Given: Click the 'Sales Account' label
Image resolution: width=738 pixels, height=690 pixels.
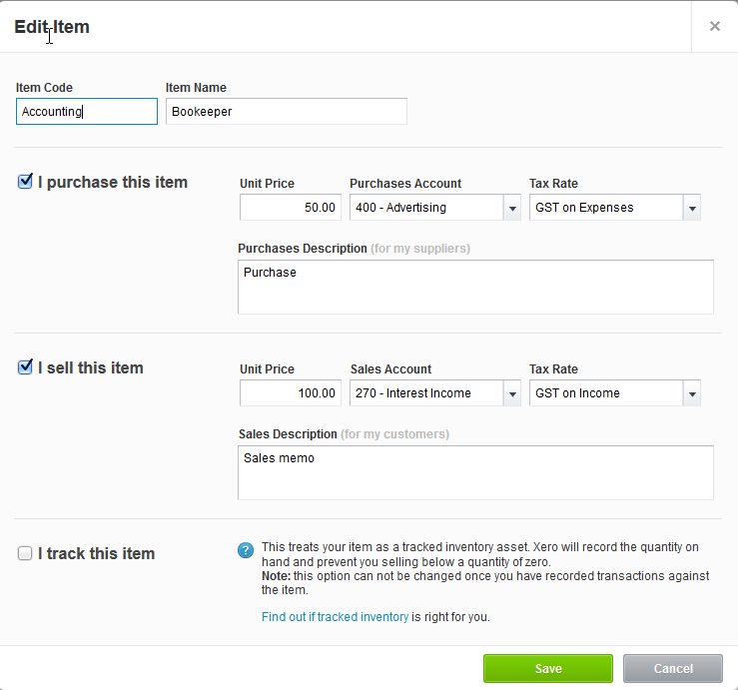Looking at the screenshot, I should [390, 369].
